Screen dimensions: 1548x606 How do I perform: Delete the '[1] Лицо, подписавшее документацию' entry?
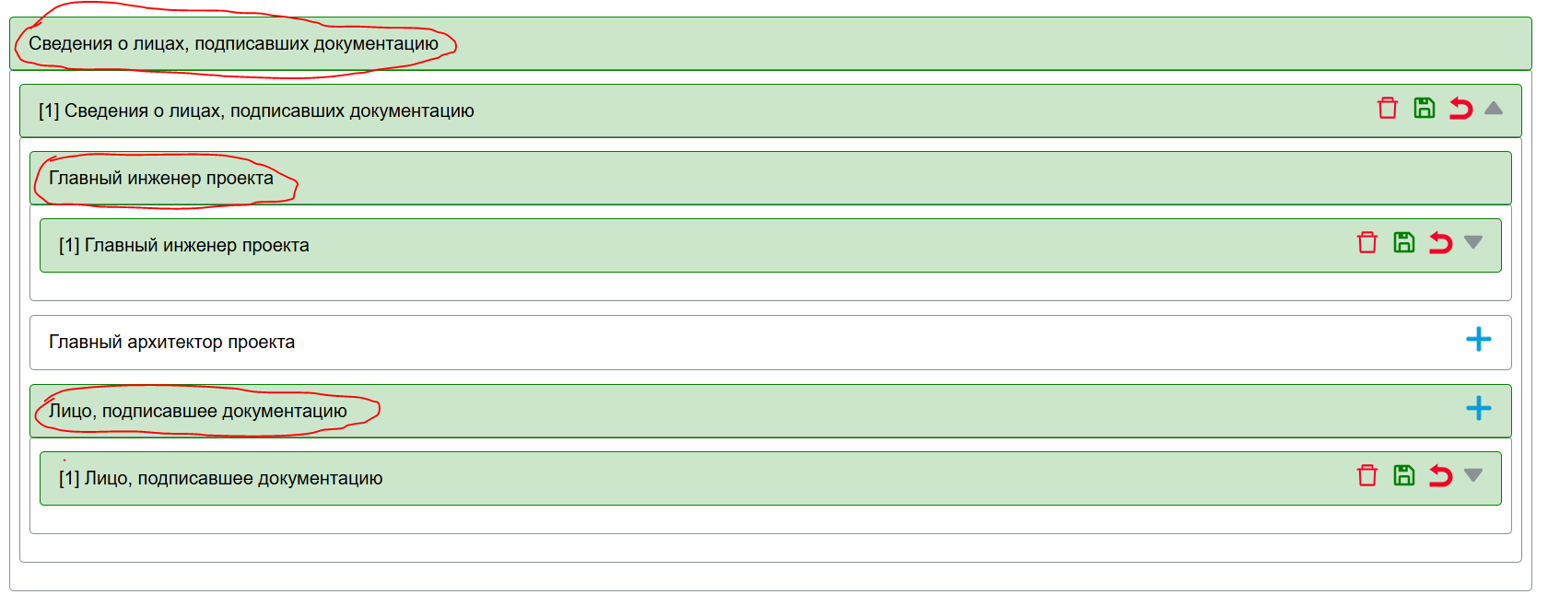(1367, 476)
